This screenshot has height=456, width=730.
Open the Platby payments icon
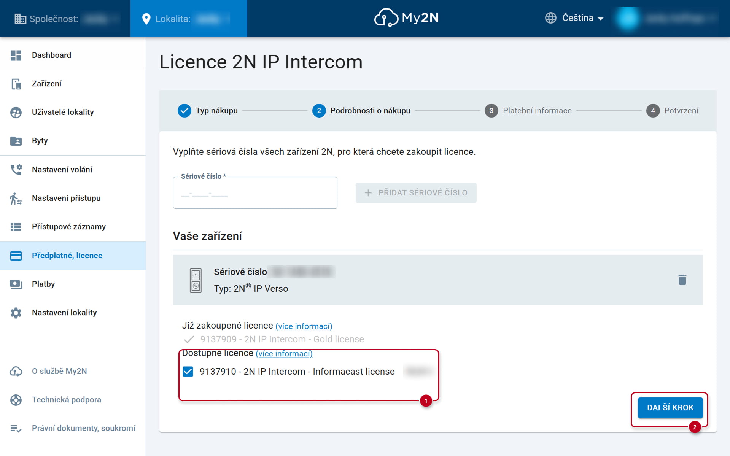coord(16,284)
